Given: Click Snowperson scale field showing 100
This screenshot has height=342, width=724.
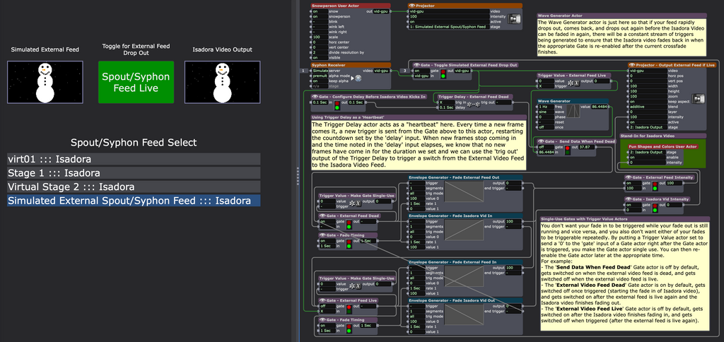Looking at the screenshot, I should (319, 37).
